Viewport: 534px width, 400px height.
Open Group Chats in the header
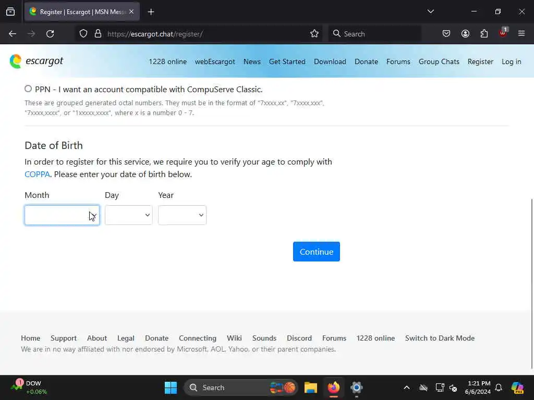tap(439, 61)
